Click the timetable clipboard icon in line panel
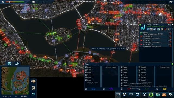This screenshot has height=98, width=174. pyautogui.click(x=151, y=29)
